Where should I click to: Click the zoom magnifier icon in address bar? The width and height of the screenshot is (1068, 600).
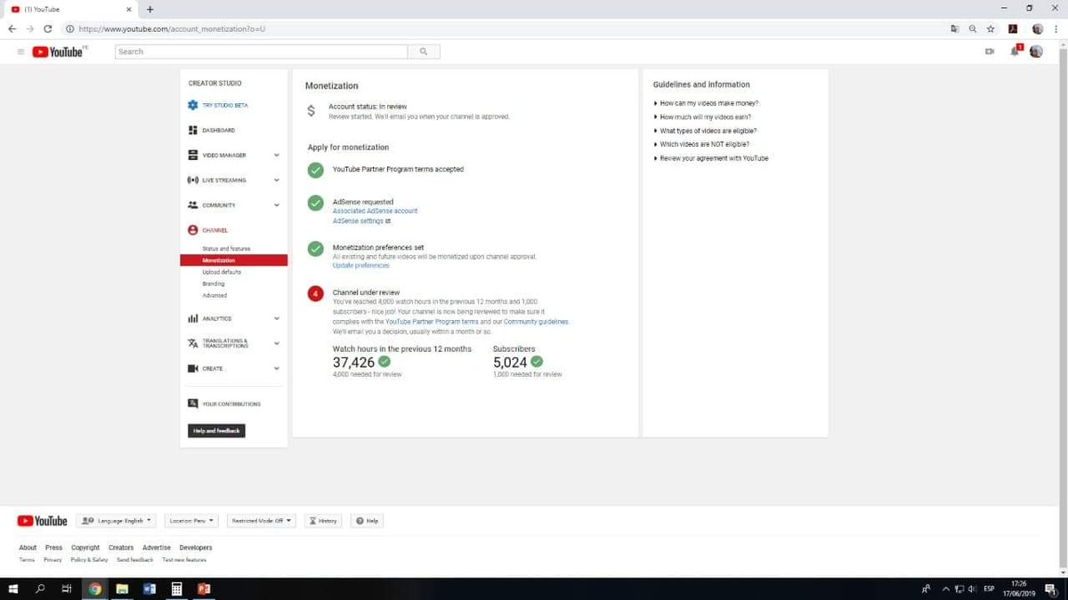tap(973, 28)
